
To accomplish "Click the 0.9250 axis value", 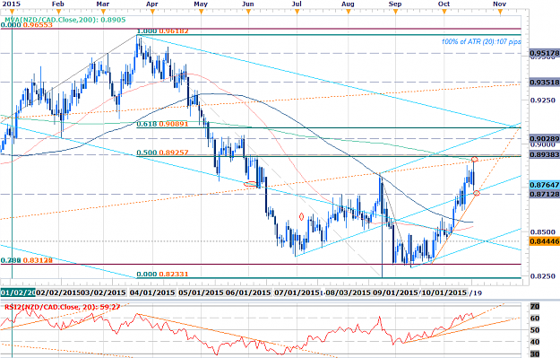I will click(x=543, y=100).
